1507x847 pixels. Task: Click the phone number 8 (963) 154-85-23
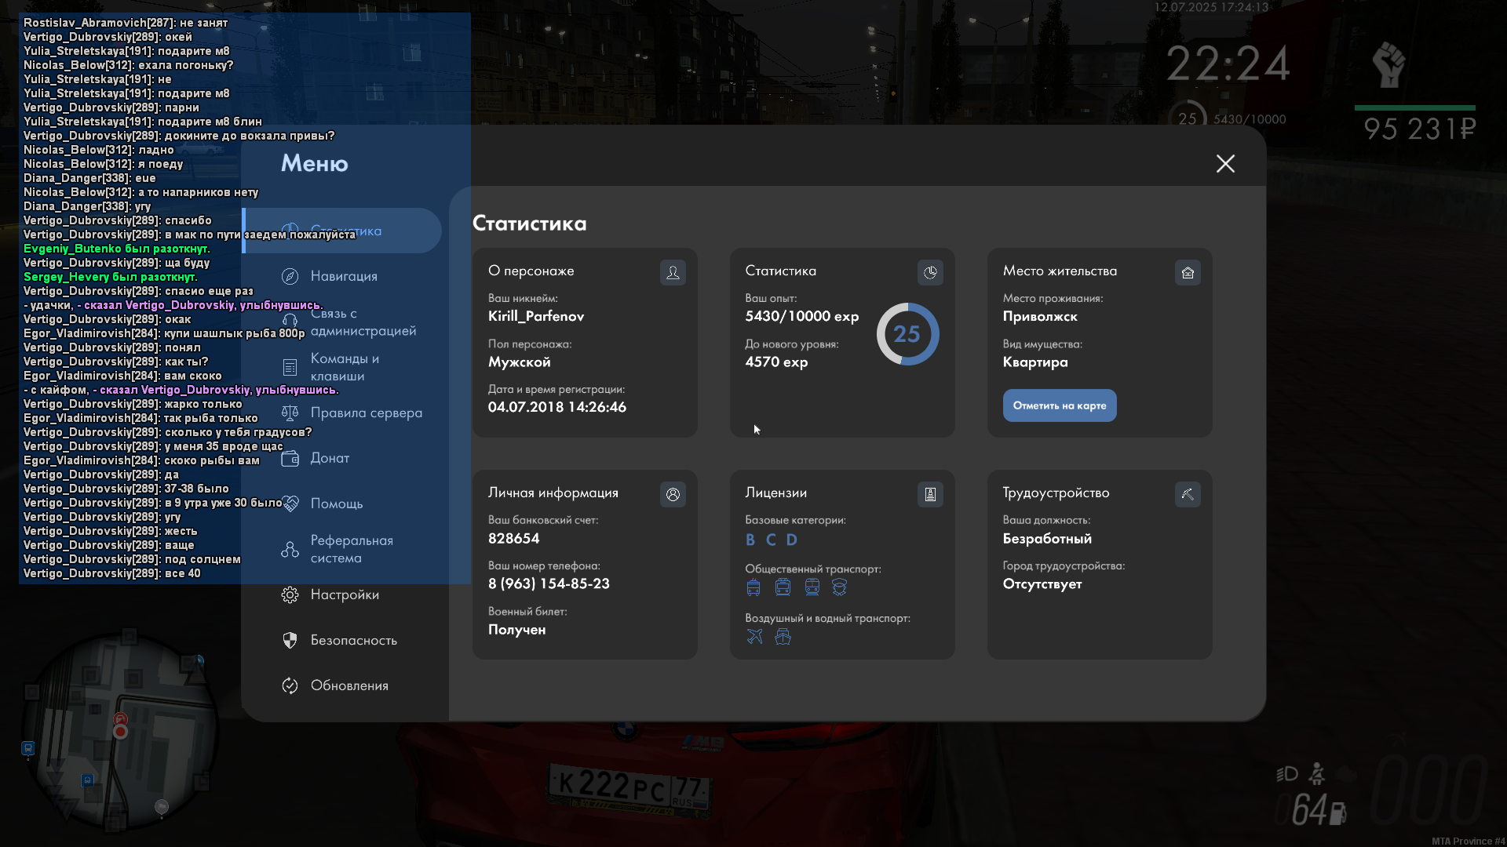click(549, 583)
